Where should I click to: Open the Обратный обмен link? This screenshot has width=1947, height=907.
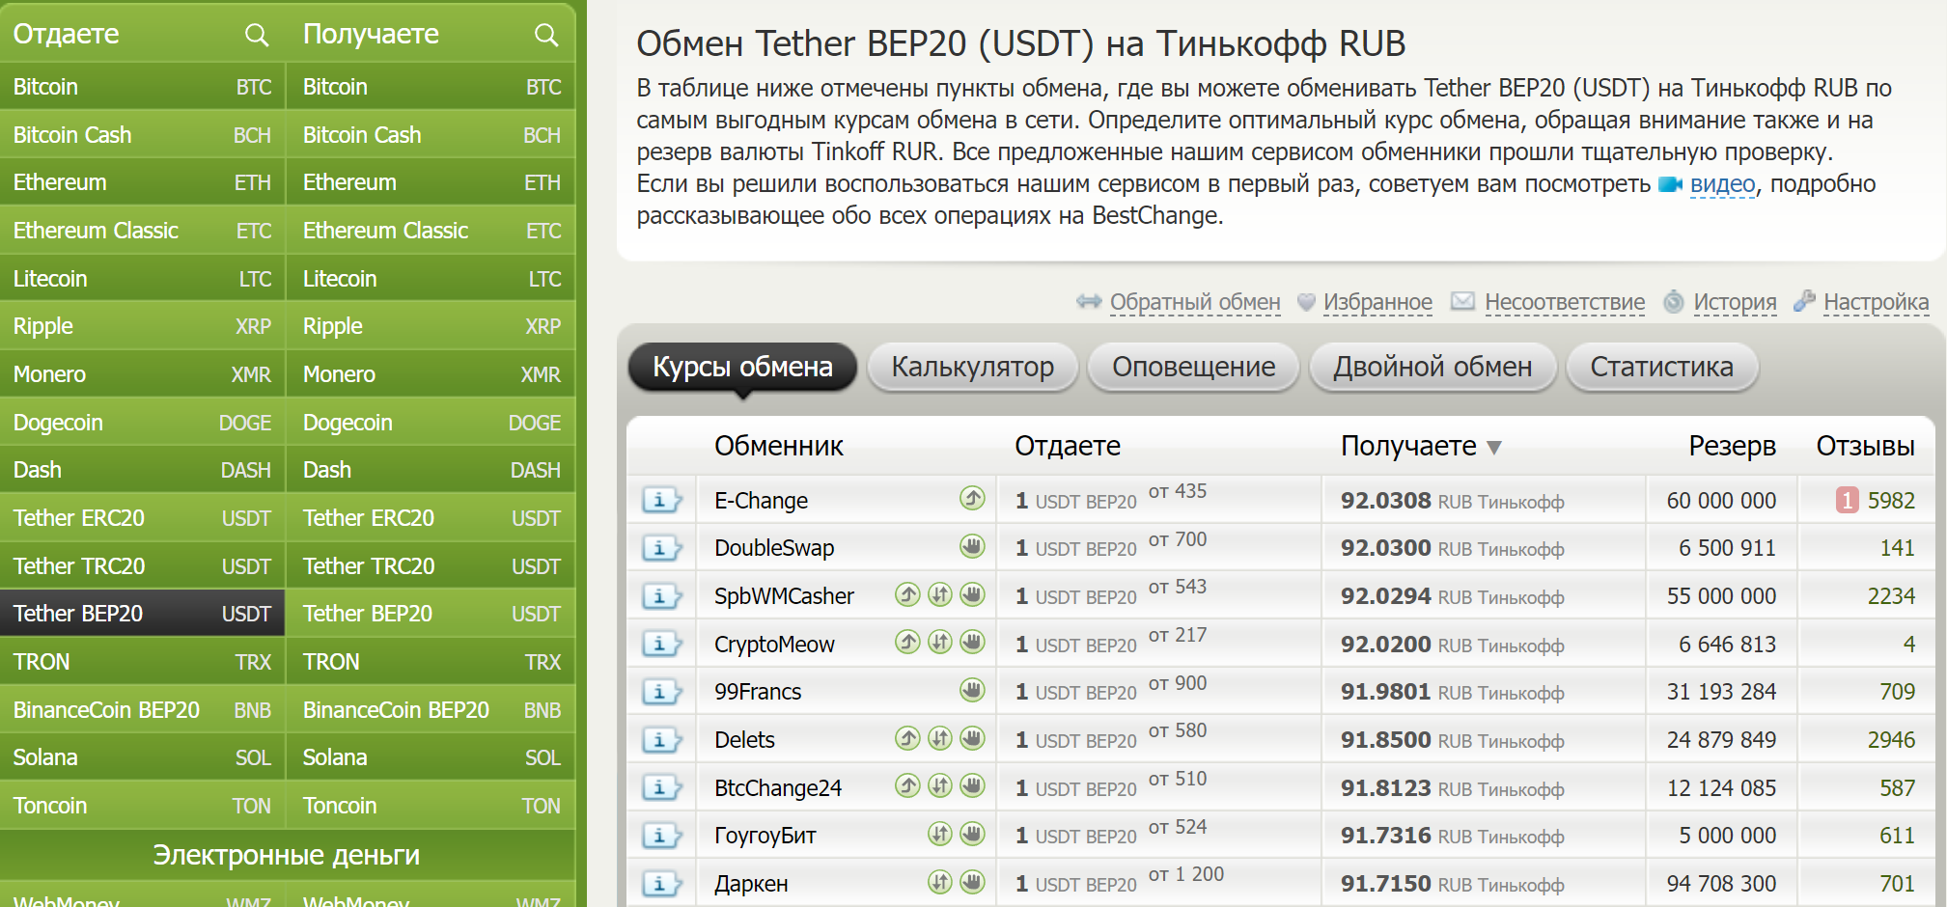[1195, 302]
